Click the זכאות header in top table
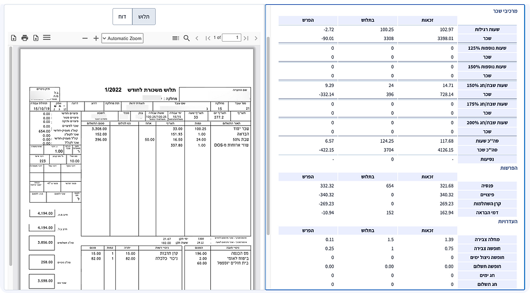 tap(427, 21)
